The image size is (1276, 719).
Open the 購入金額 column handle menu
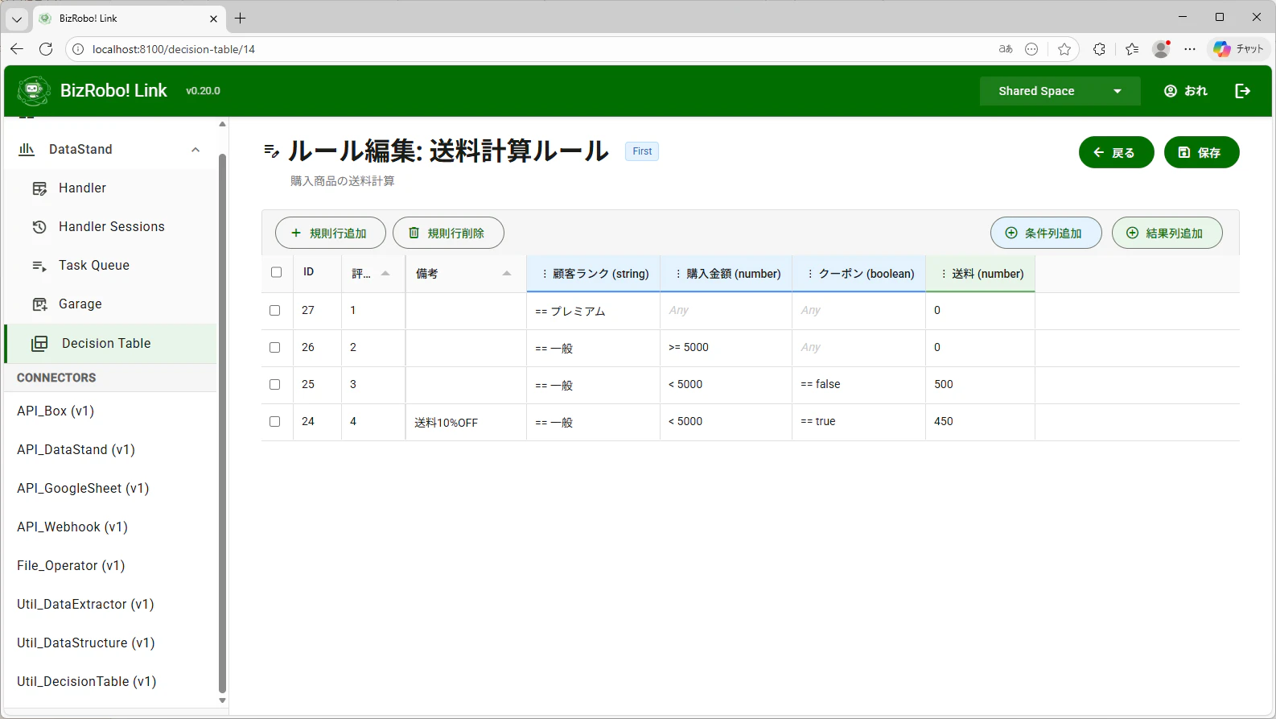point(678,274)
